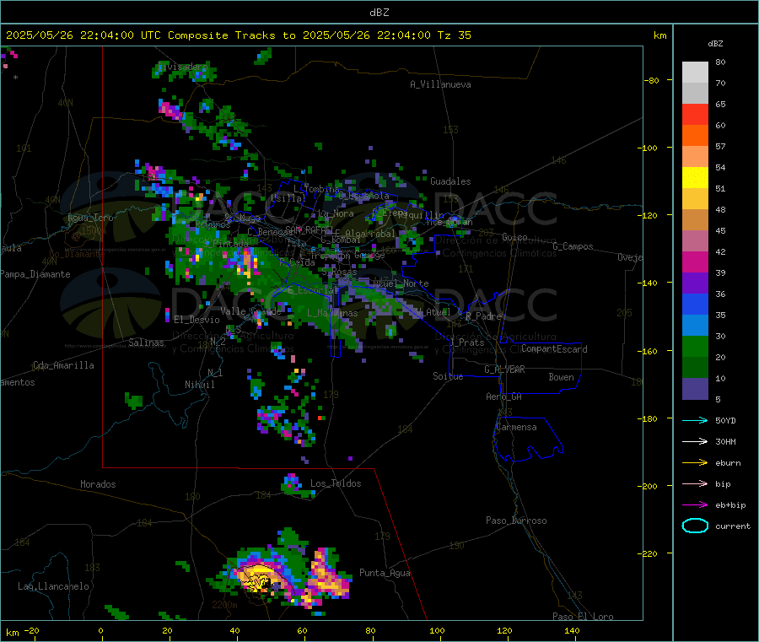Click the Morados map label
This screenshot has width=759, height=642.
[x=98, y=484]
